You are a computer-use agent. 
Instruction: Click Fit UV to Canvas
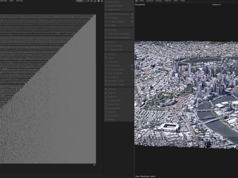coord(119,46)
